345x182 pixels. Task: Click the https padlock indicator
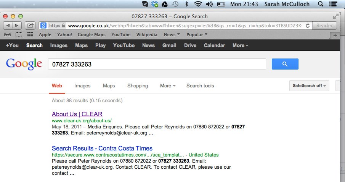pos(57,26)
